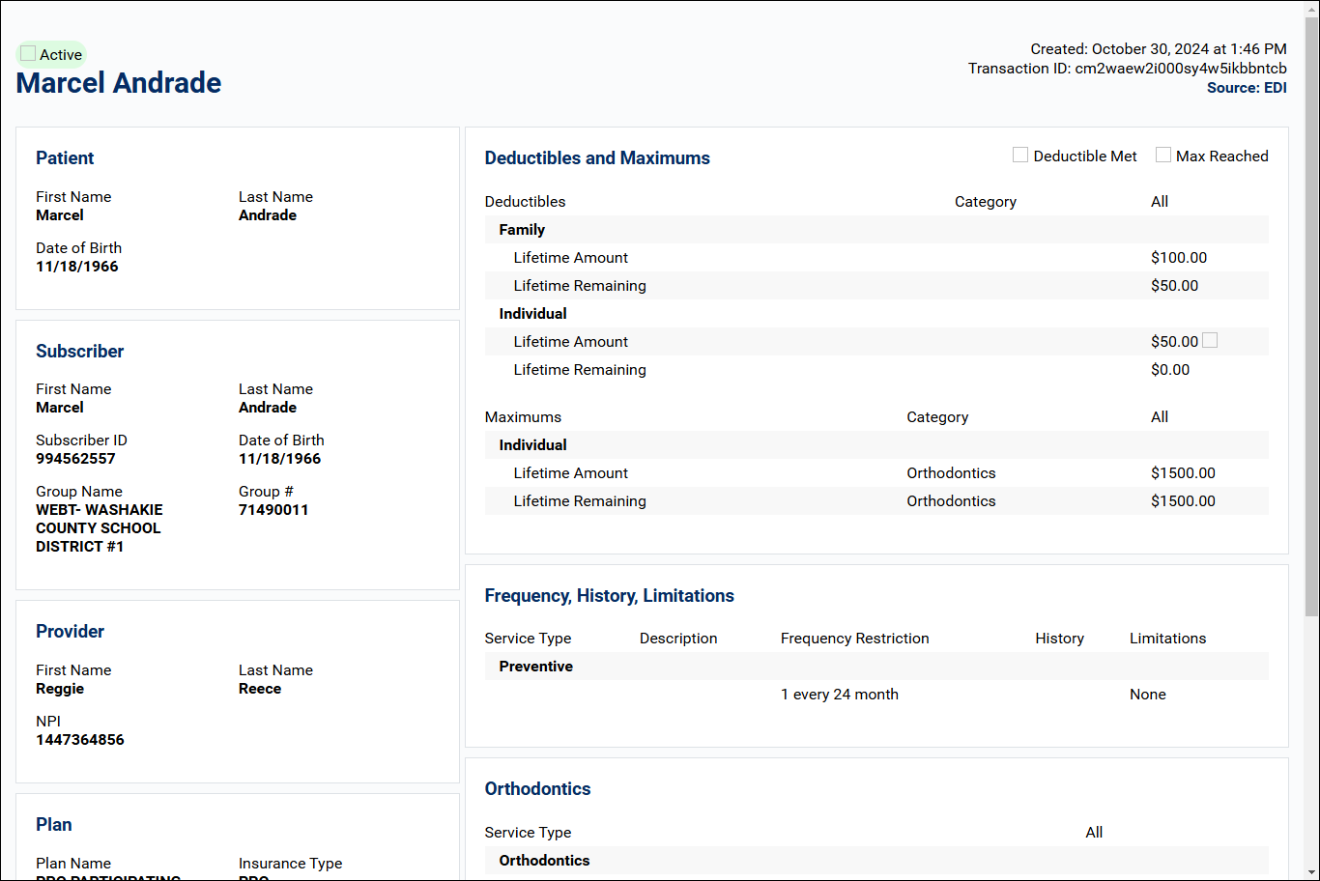Screen dimensions: 1320x881
Task: Click the provider NPI 1447364856
Action: [80, 739]
